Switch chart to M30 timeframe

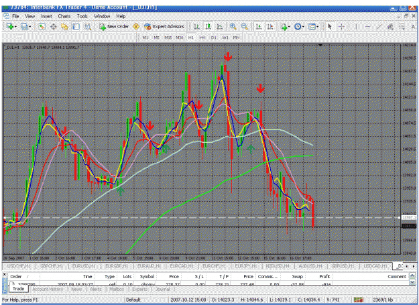click(179, 38)
